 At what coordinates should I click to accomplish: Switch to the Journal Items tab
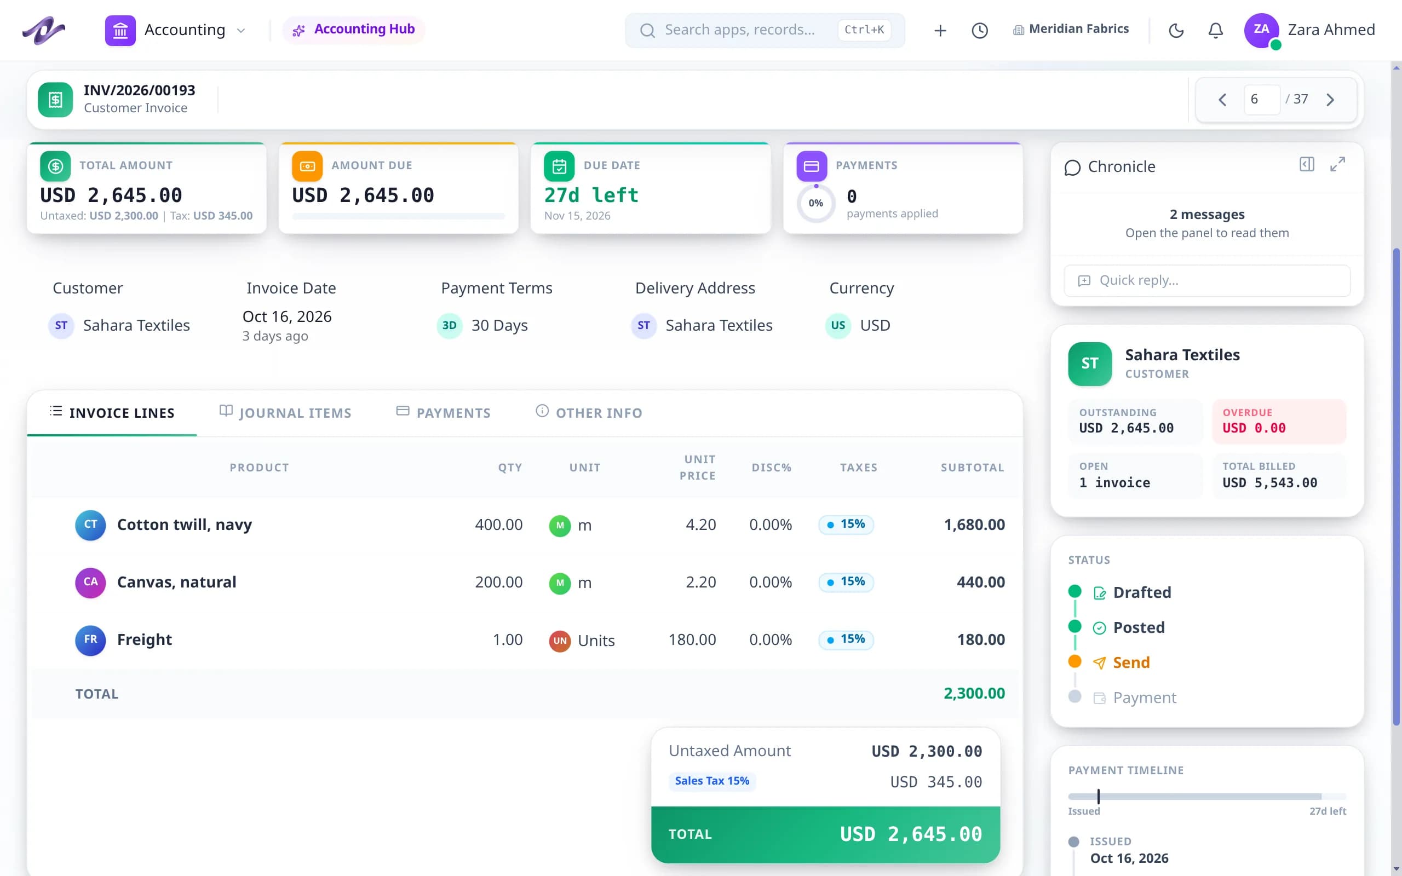pos(286,413)
